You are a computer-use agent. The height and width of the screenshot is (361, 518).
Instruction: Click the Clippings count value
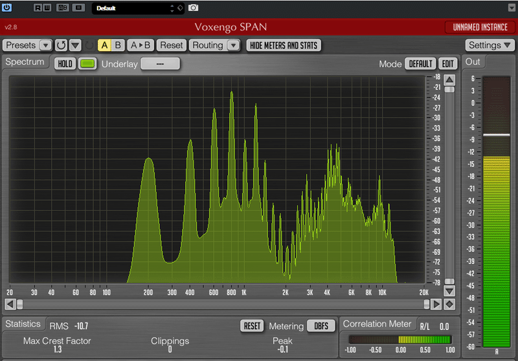click(170, 349)
